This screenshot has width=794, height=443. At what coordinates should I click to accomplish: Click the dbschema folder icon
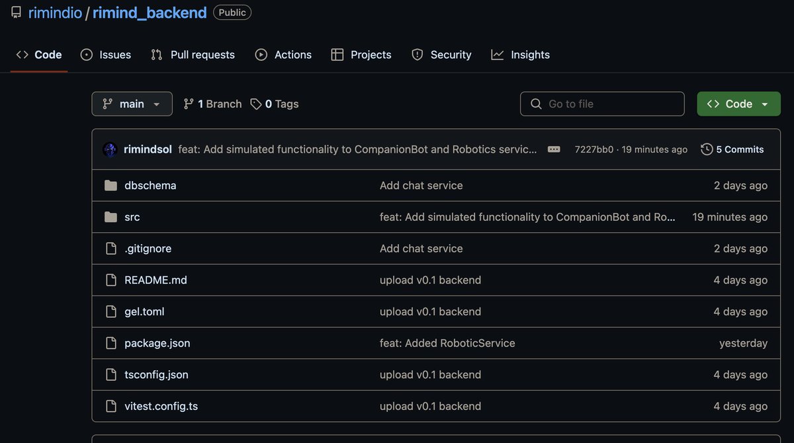[x=110, y=185]
